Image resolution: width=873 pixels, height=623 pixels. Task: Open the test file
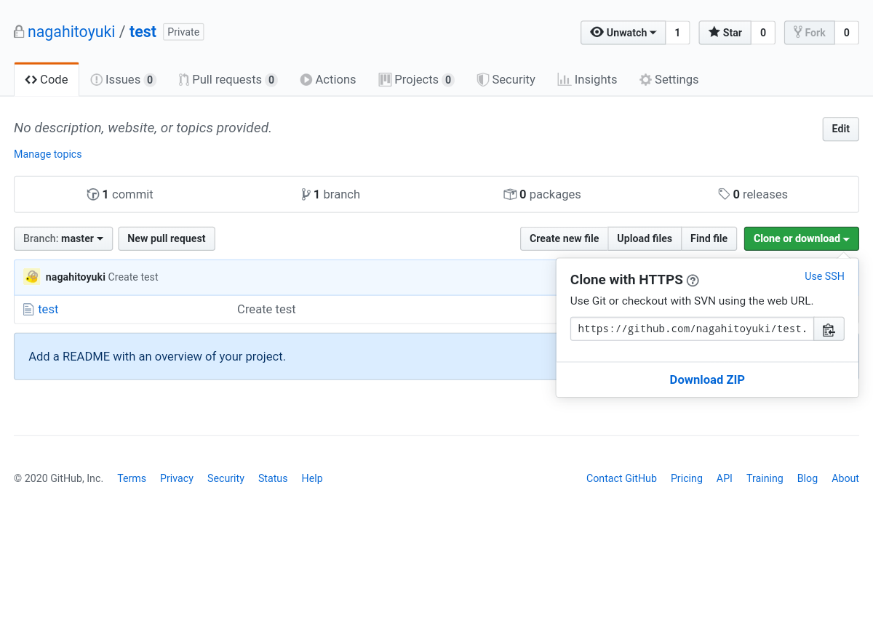(x=48, y=310)
